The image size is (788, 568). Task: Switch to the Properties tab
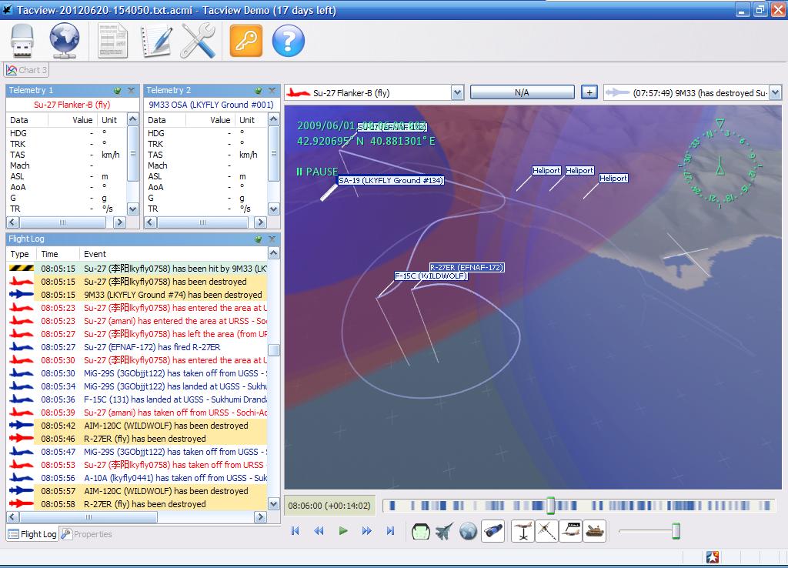(x=86, y=534)
